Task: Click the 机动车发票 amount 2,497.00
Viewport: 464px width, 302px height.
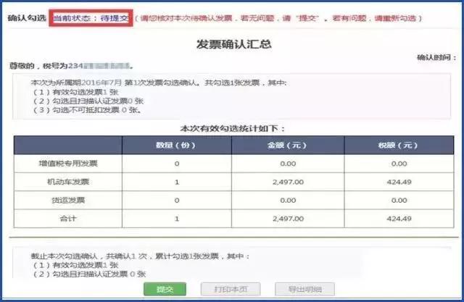Action: pos(288,182)
